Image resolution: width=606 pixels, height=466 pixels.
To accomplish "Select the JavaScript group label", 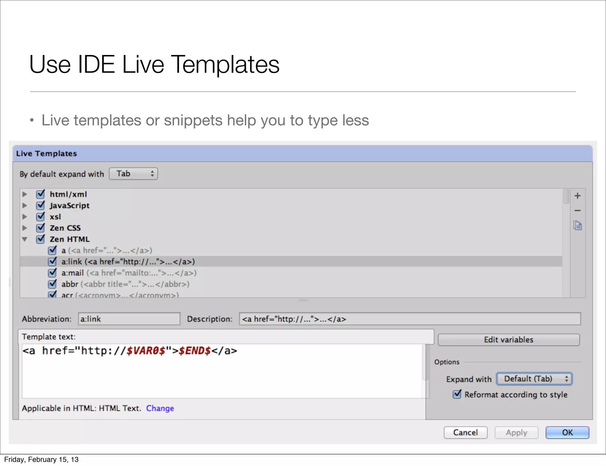I will (70, 206).
